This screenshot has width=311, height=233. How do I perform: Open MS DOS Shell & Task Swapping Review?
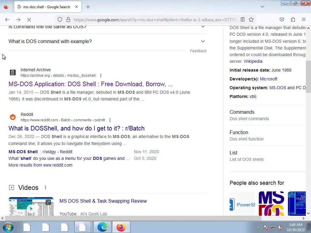click(x=103, y=201)
